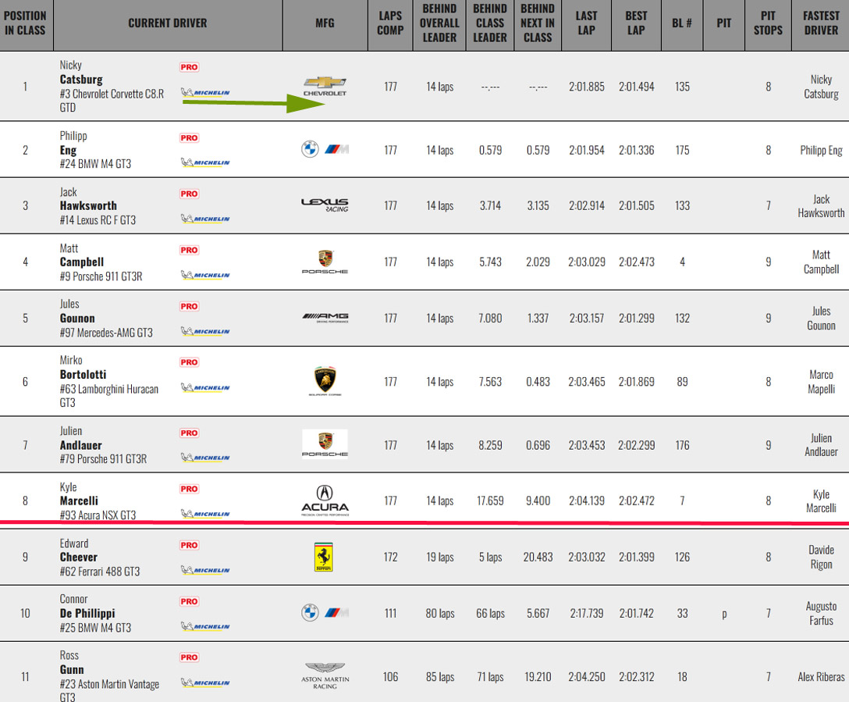The image size is (849, 702).
Task: Select the Pit Stops column header
Action: click(x=768, y=23)
